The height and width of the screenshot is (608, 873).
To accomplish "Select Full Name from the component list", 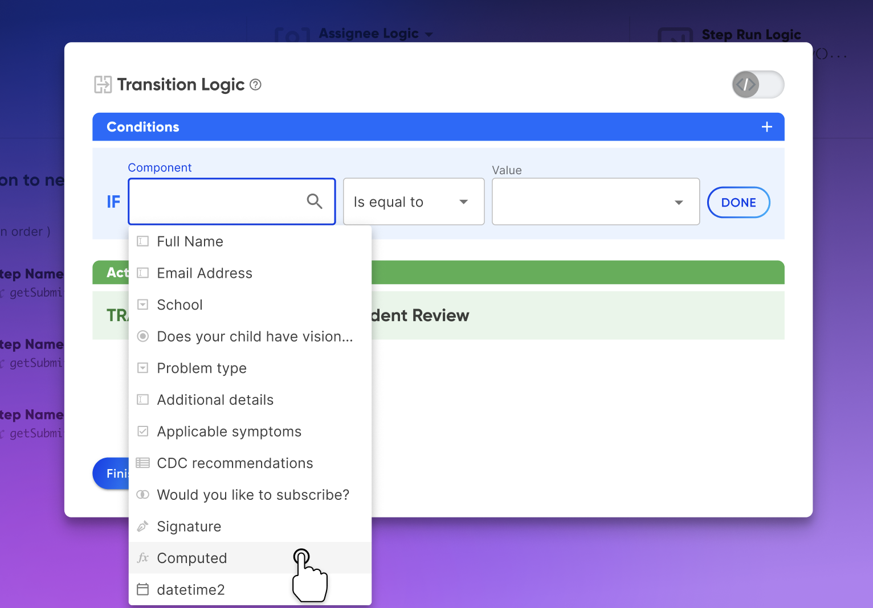I will point(250,241).
